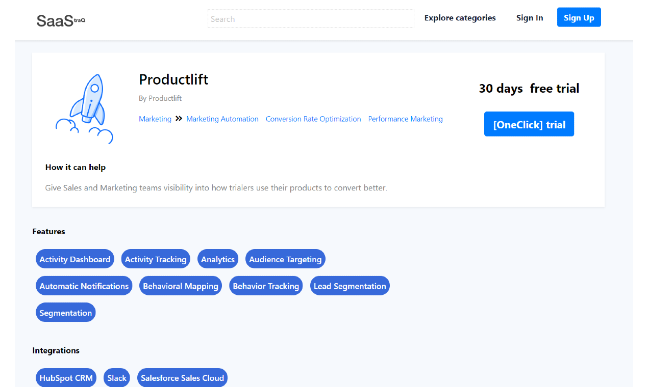Select the Behavior Tracking feature tag
The width and height of the screenshot is (648, 387).
266,286
